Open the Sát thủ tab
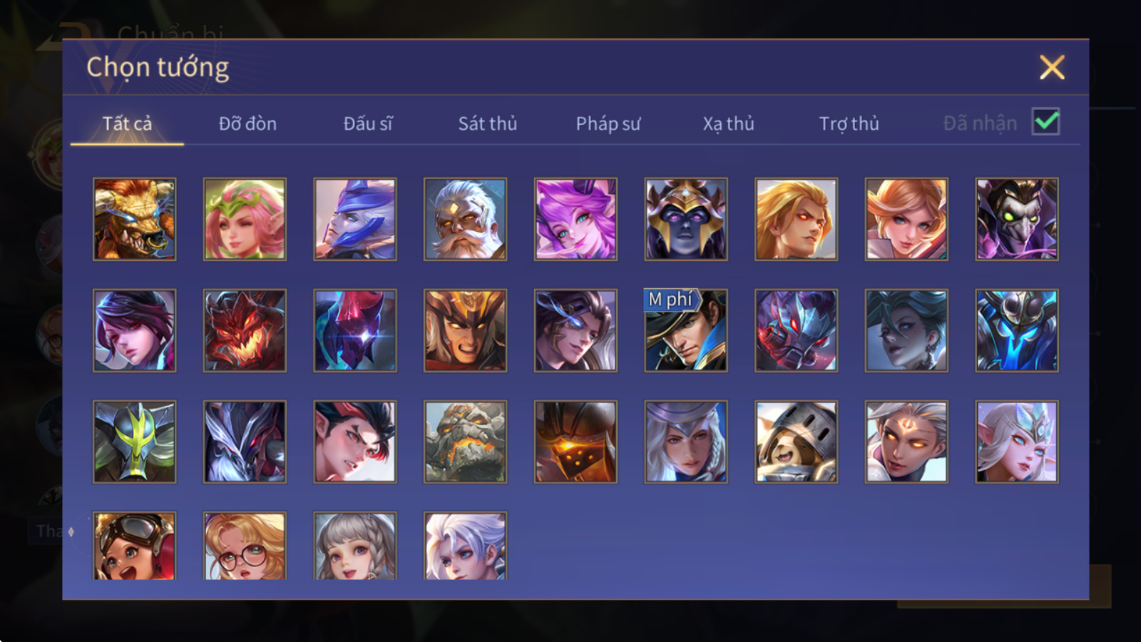 [x=487, y=123]
